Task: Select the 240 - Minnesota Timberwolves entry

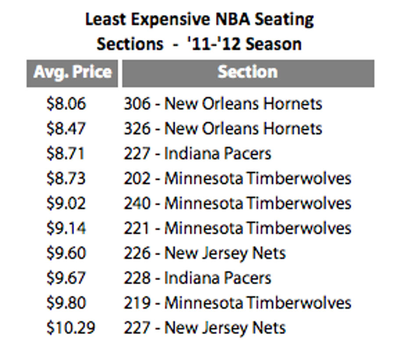Action: (237, 203)
